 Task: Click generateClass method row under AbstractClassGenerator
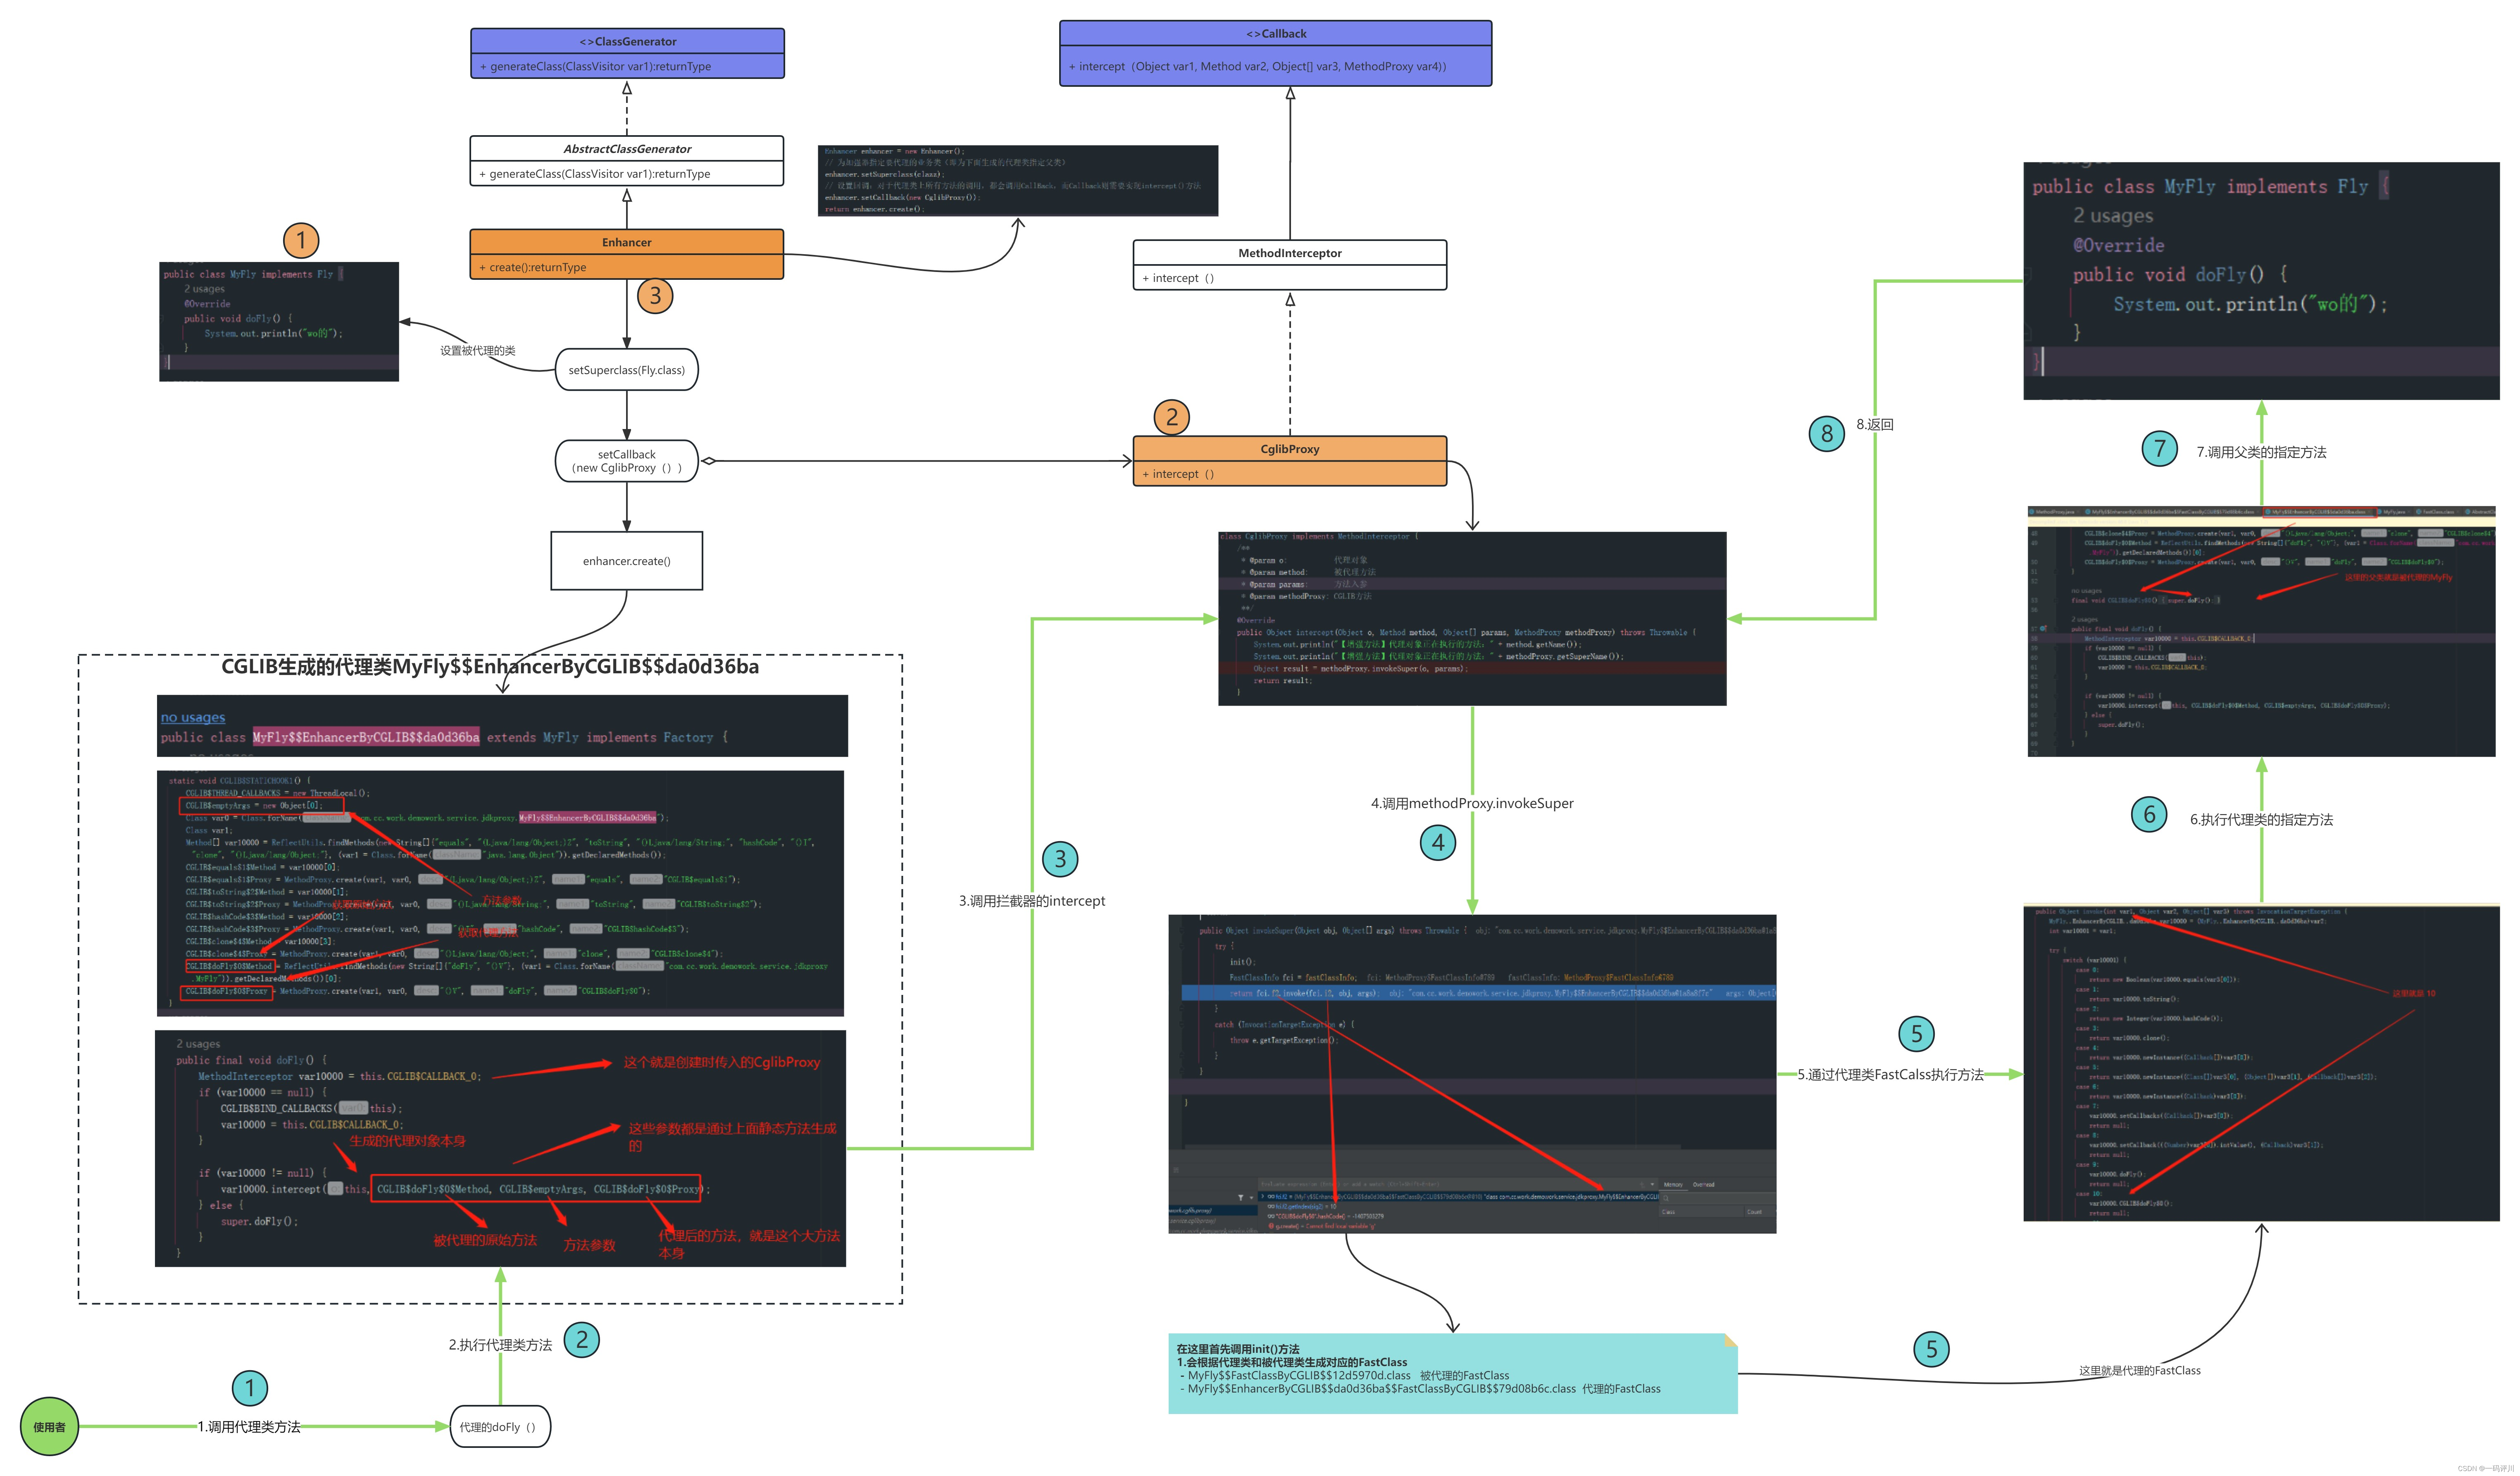627,174
